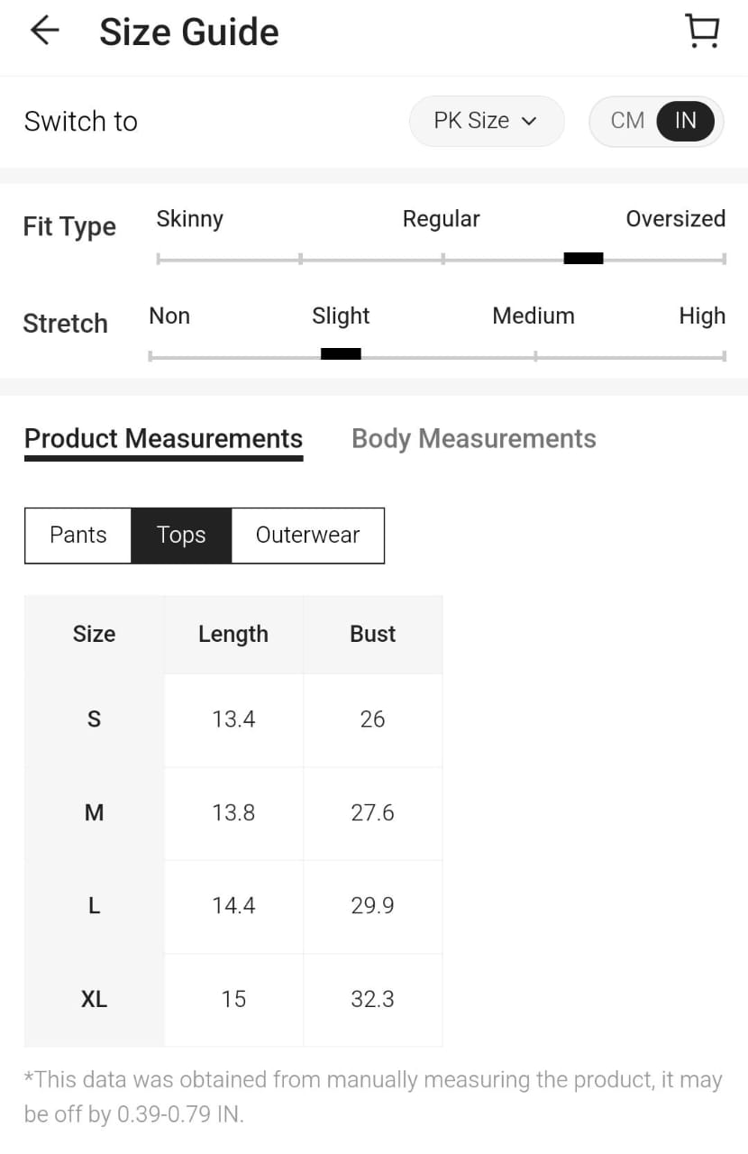The height and width of the screenshot is (1154, 748).
Task: Click the XL size row label
Action: pyautogui.click(x=94, y=999)
